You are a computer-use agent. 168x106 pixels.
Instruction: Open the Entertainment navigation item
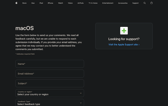tap(108, 3)
